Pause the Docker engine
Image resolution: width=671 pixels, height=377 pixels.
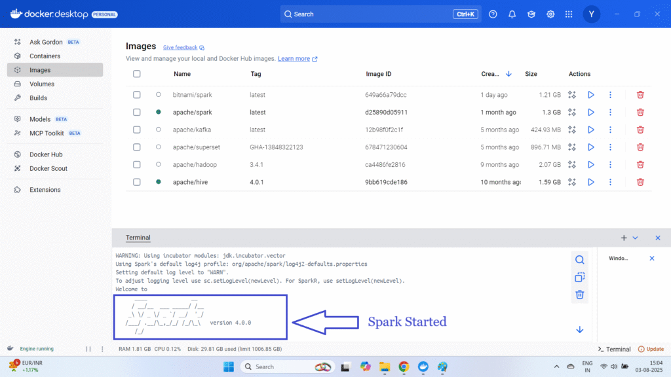point(88,349)
